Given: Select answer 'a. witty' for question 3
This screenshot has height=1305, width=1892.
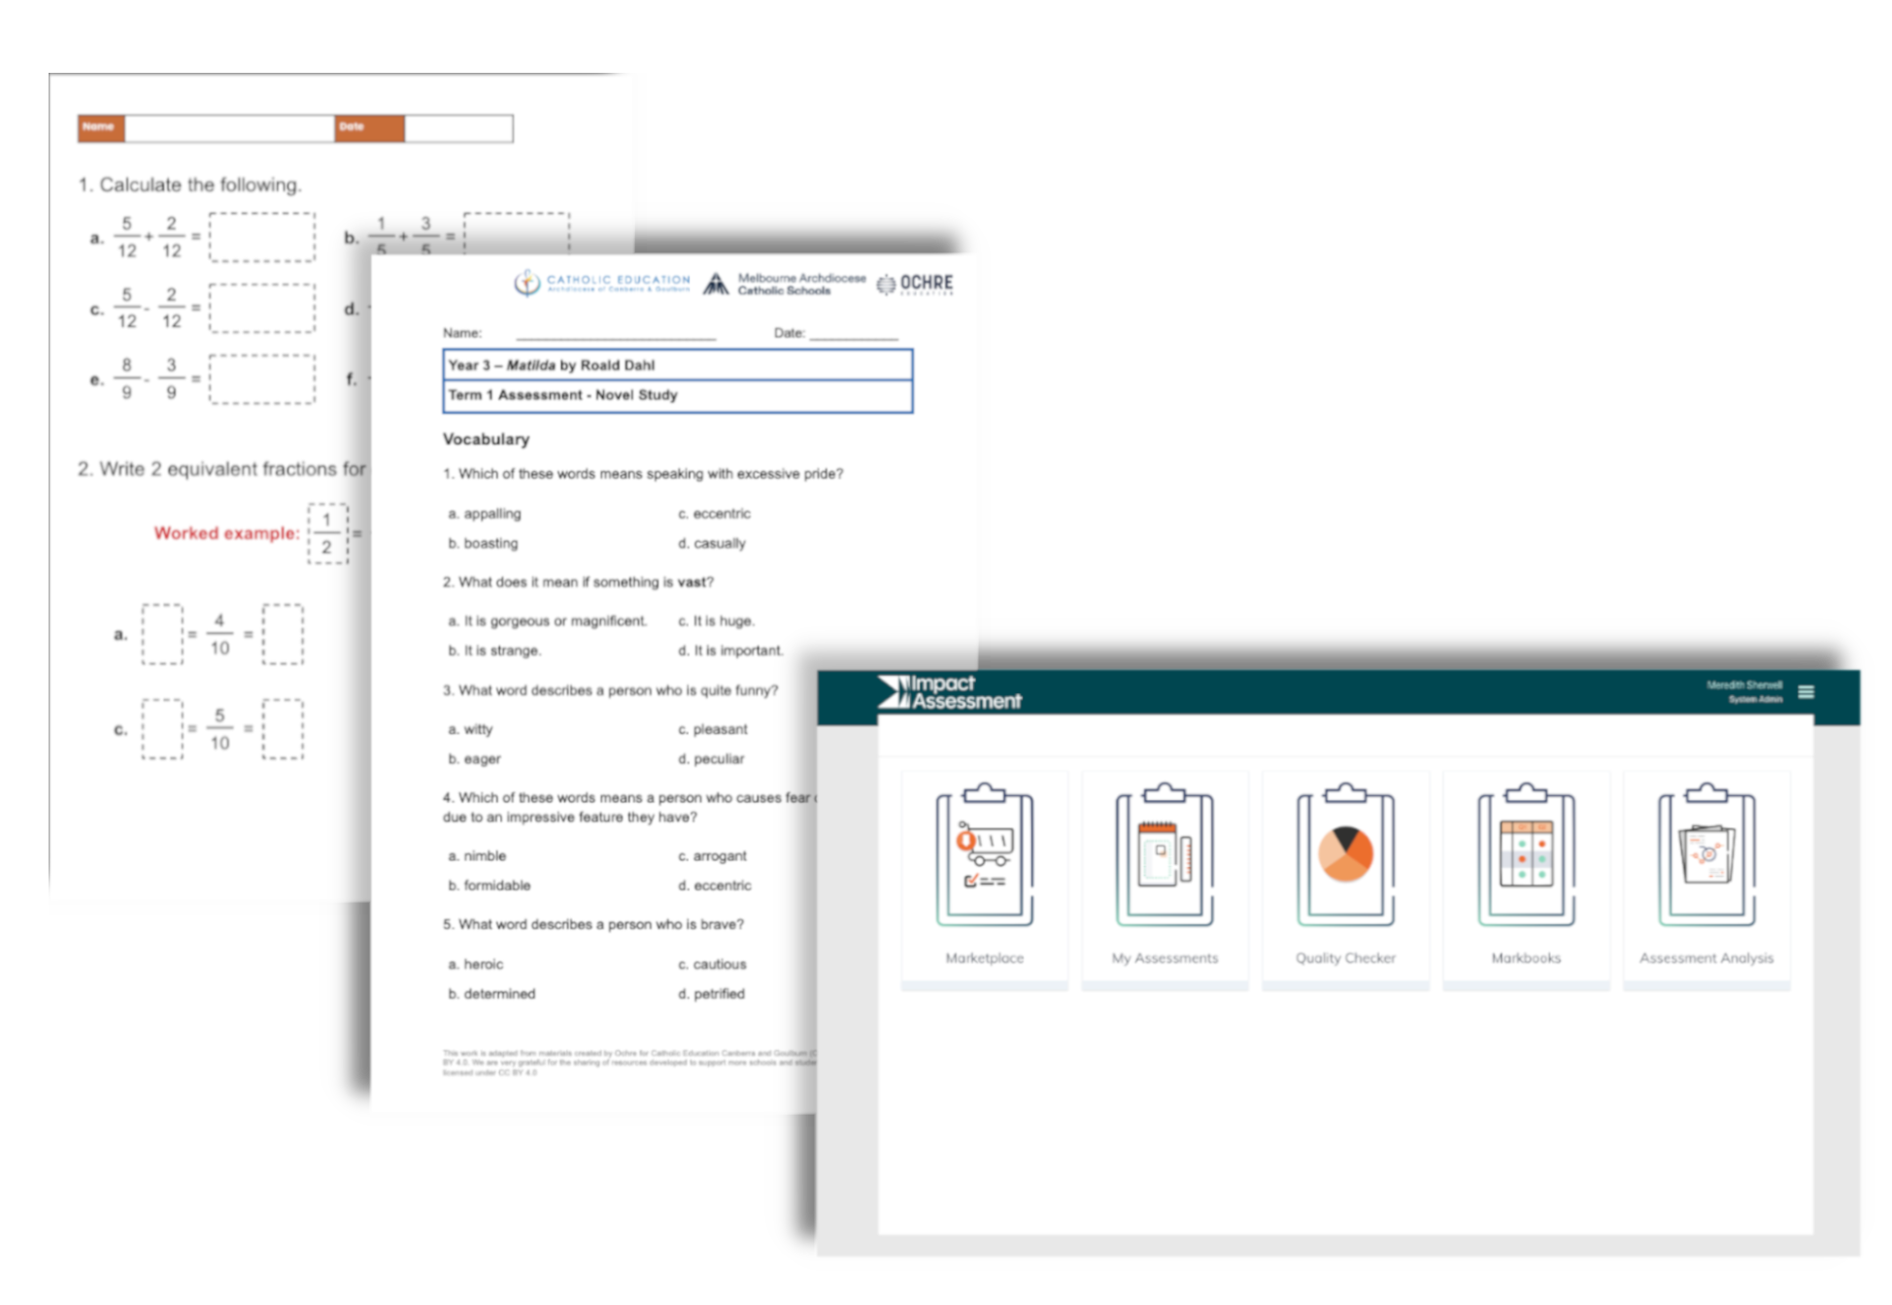Looking at the screenshot, I should click(471, 729).
